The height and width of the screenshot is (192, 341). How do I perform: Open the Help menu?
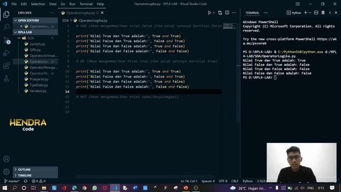(100, 4)
